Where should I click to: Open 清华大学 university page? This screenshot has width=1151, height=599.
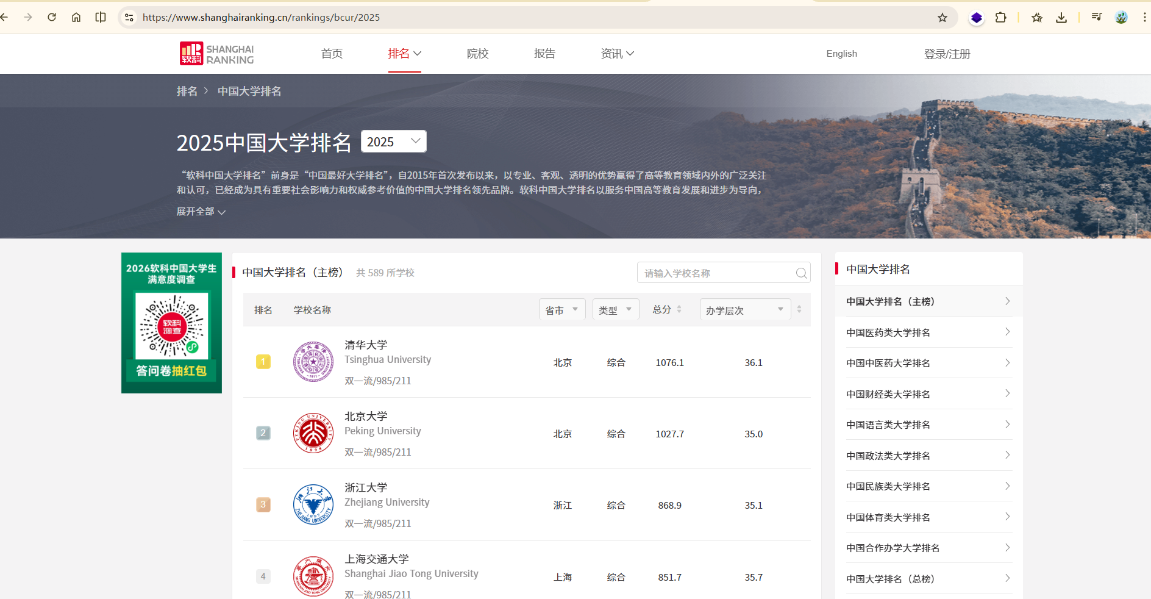click(366, 345)
